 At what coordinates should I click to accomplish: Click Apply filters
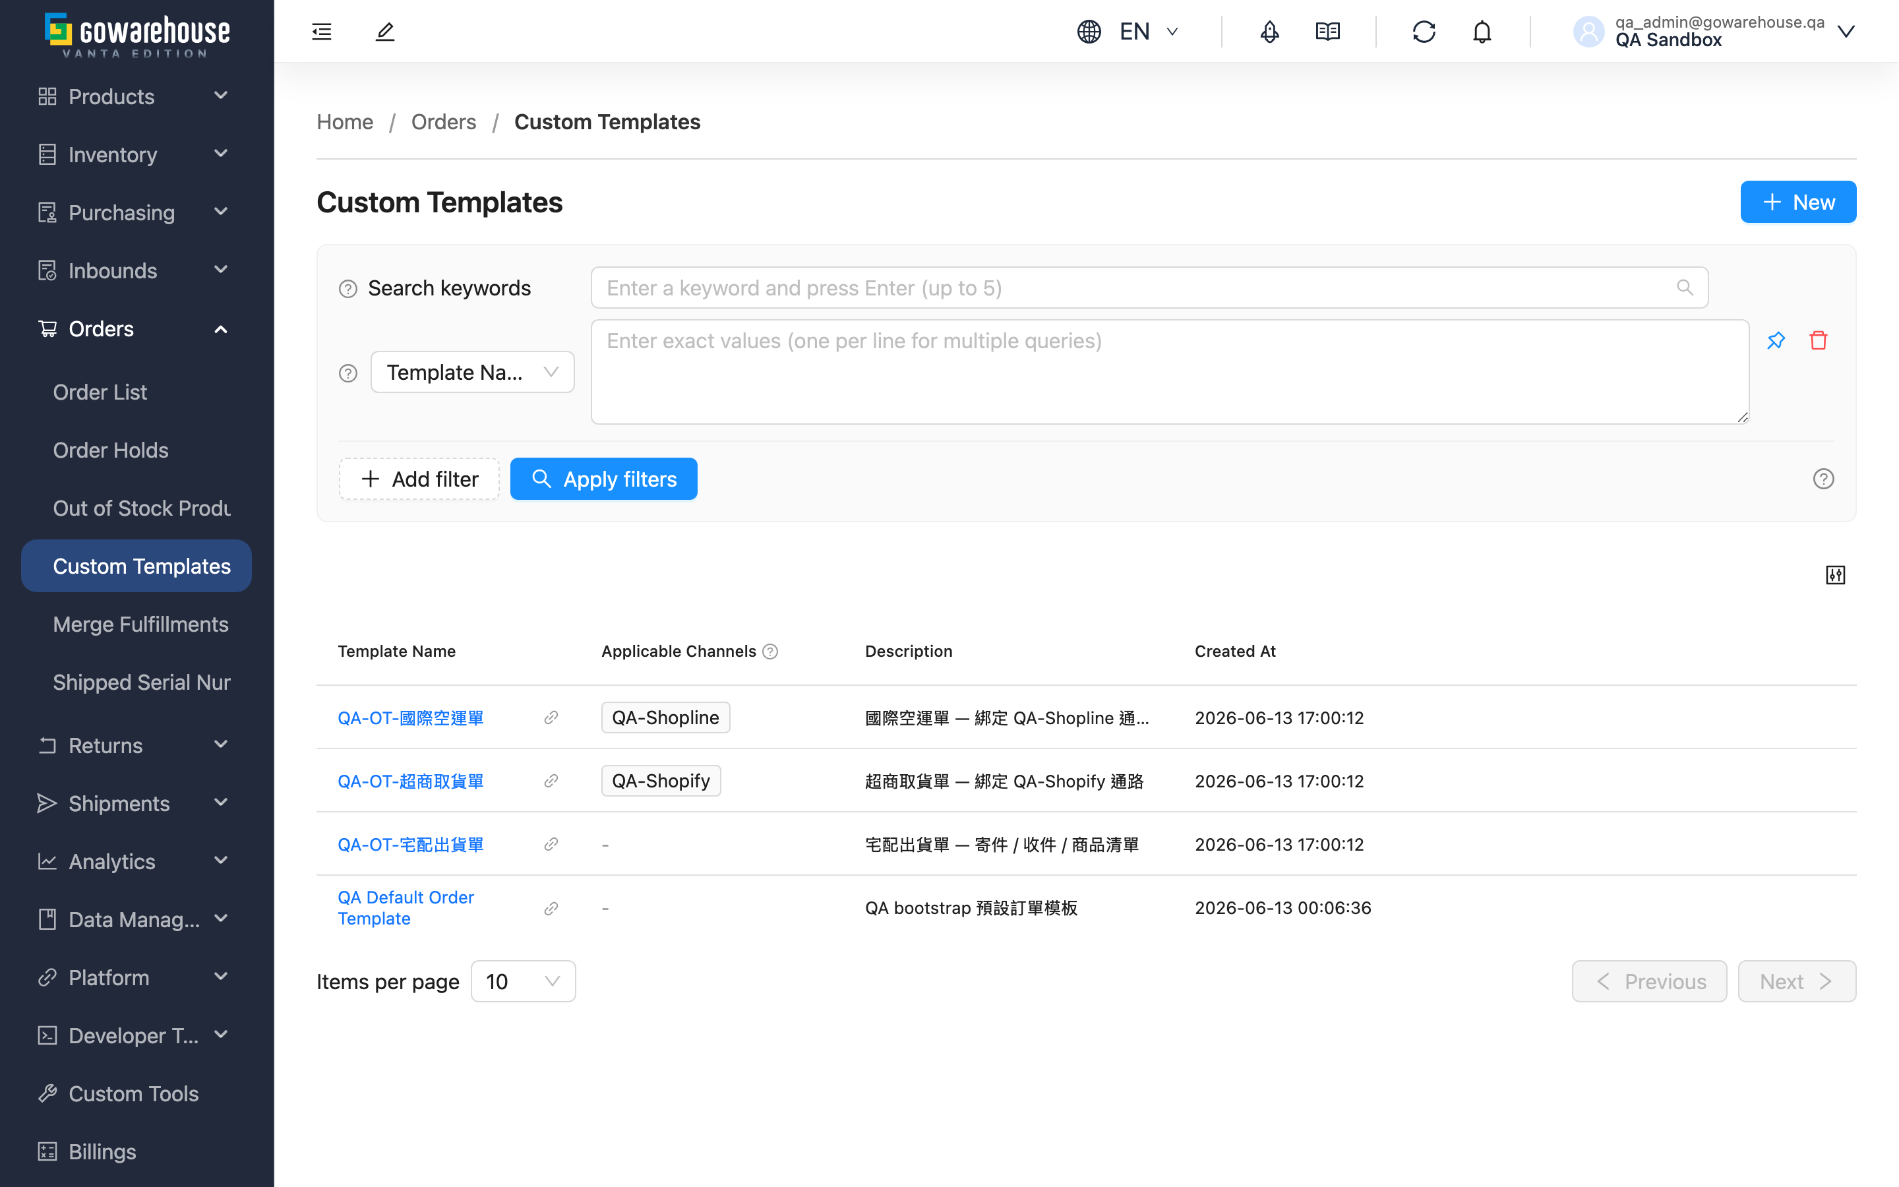[x=603, y=479]
